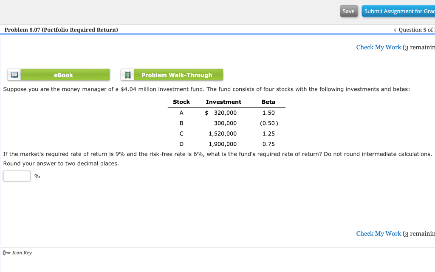Click the Problem Walk-Through filmstrip icon

(127, 75)
